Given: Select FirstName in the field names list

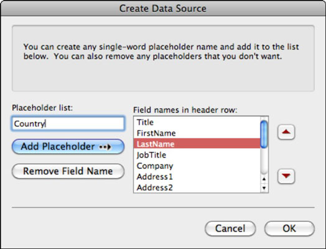Looking at the screenshot, I should [197, 133].
